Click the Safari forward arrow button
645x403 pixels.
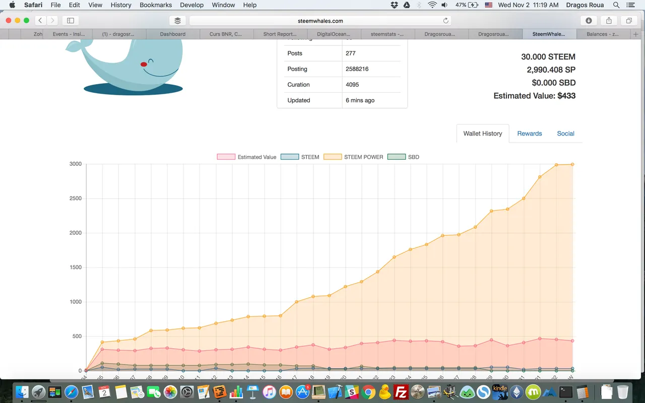pos(52,21)
